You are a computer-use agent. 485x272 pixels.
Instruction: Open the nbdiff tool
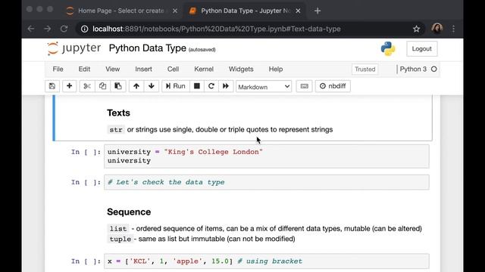click(x=333, y=86)
